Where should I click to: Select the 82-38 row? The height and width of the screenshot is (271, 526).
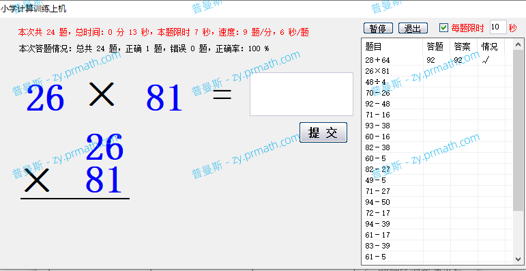pyautogui.click(x=437, y=147)
